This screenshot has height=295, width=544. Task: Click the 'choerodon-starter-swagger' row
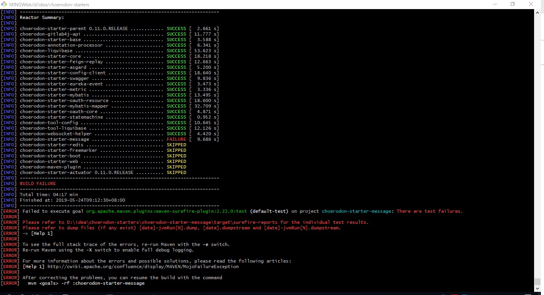[x=110, y=78]
